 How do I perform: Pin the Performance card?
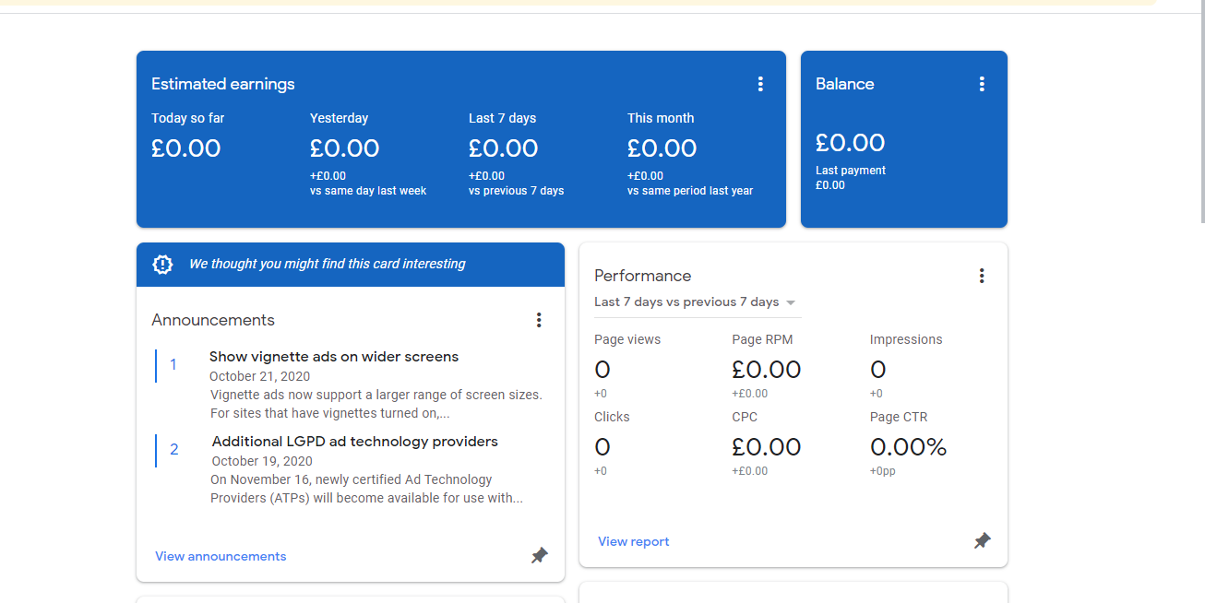(983, 541)
